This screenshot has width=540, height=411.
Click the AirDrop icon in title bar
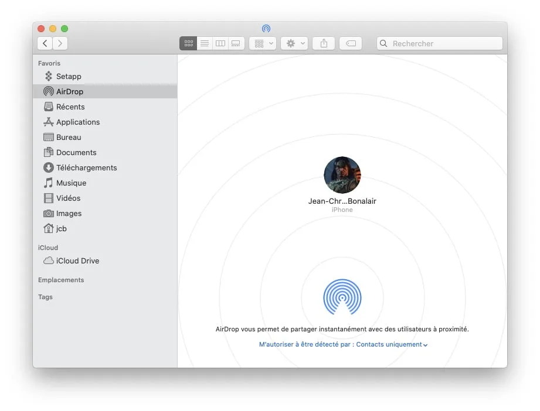[x=266, y=29]
